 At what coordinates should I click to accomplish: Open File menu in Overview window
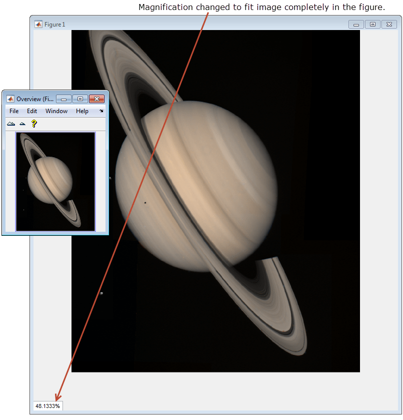point(14,111)
